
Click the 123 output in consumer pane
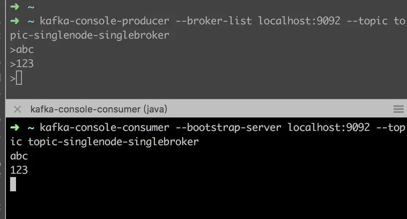pos(19,170)
